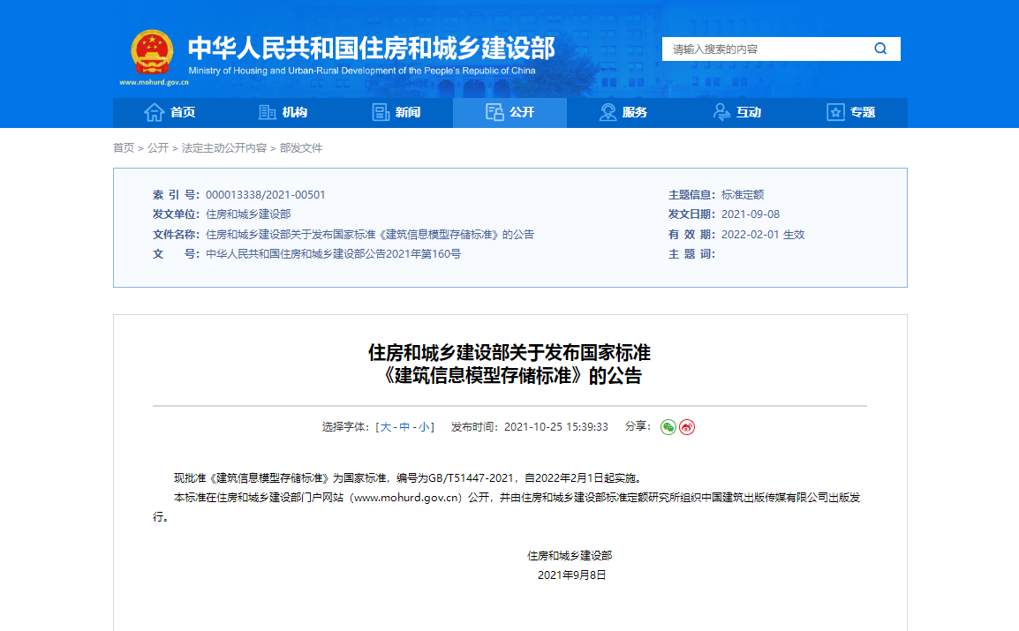Open 法定主动公开内容 breadcrumb link
The width and height of the screenshot is (1019, 631).
pos(223,148)
